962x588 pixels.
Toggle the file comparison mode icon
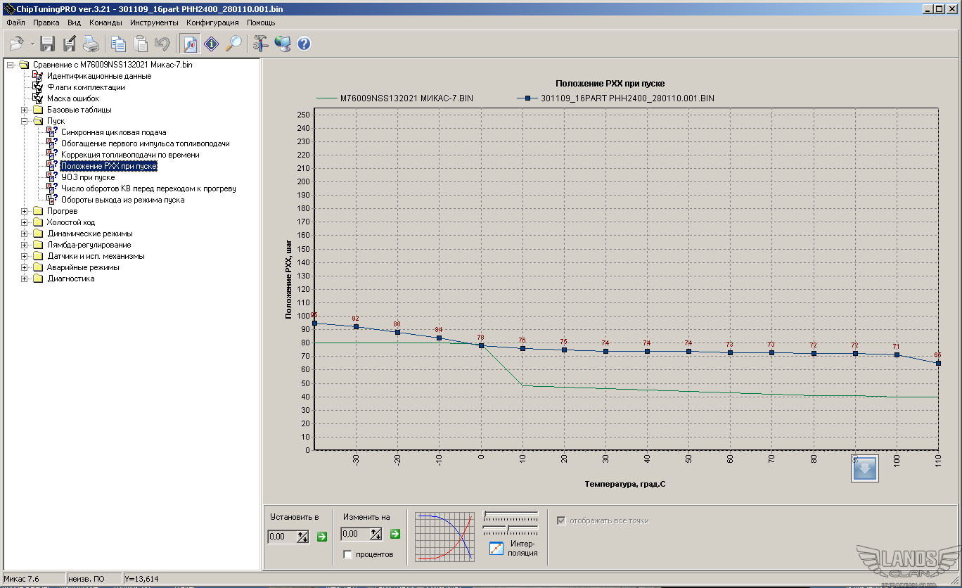pyautogui.click(x=190, y=44)
